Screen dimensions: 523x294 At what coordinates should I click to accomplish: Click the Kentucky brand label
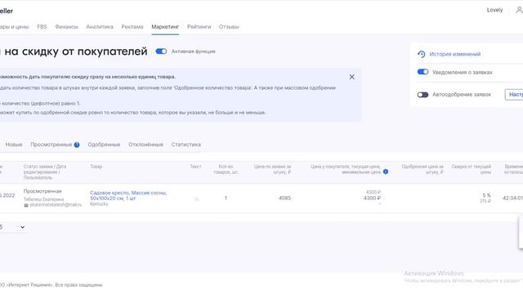[99, 204]
